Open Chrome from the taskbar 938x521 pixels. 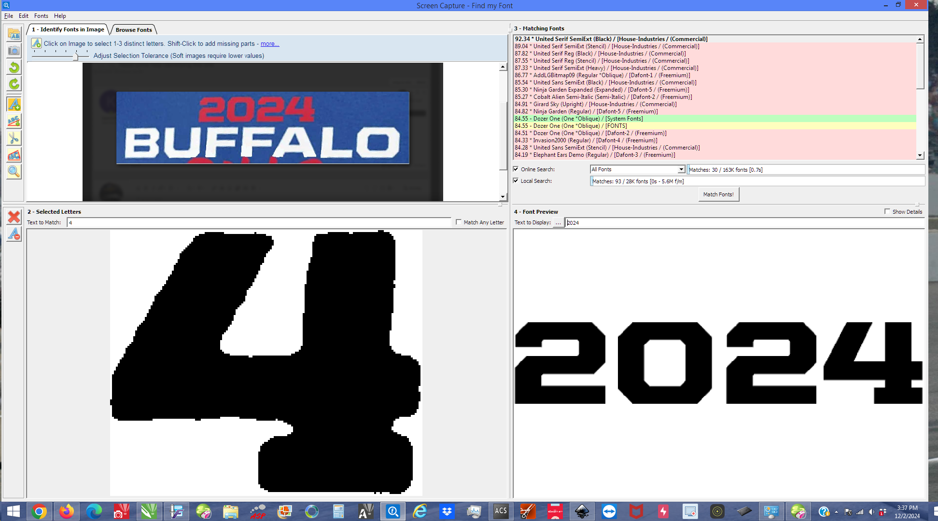click(39, 511)
